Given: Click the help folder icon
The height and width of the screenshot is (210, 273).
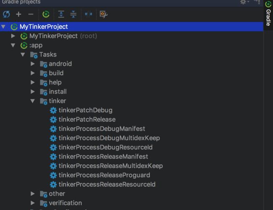Looking at the screenshot, I should 44,83.
